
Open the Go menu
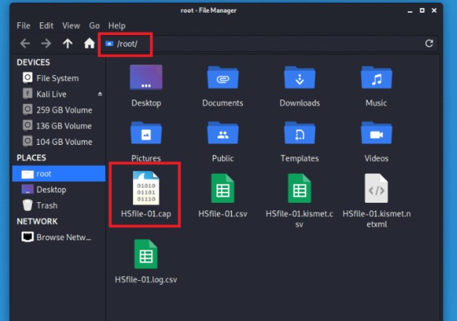pos(94,26)
